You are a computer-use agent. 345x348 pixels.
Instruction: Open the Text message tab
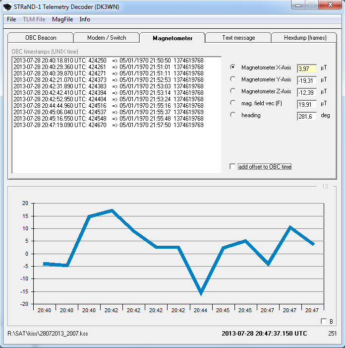238,38
